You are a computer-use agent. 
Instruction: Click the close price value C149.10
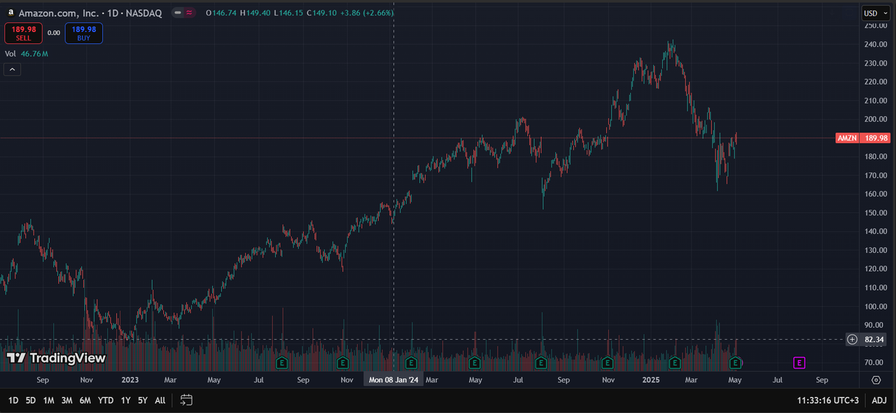point(322,13)
